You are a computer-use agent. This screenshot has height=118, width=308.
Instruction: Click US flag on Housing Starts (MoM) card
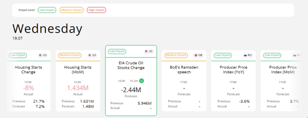[x=90, y=55]
